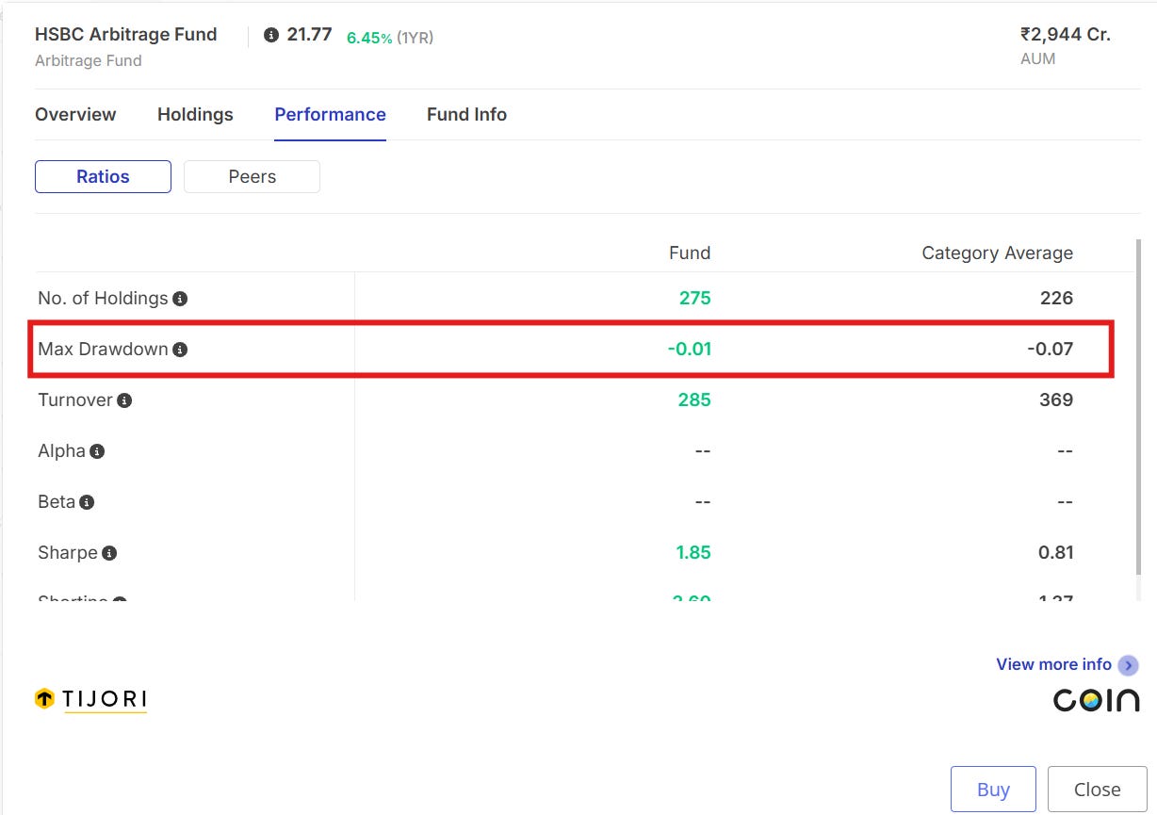Click arrow icon next to View more info

click(1128, 665)
